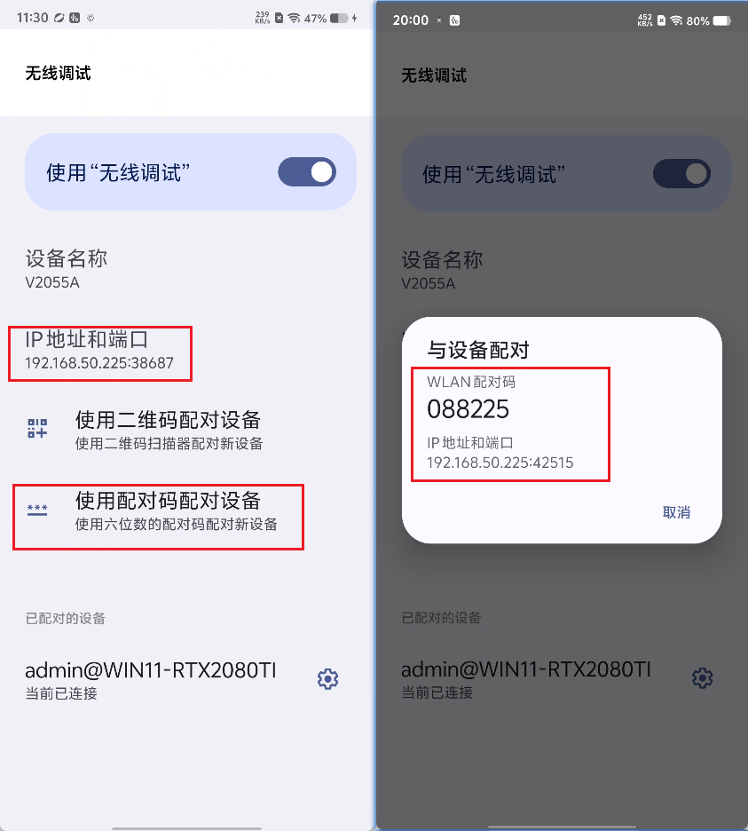Open paired device admin@WIN11-RTX2080TI on left

click(x=151, y=679)
